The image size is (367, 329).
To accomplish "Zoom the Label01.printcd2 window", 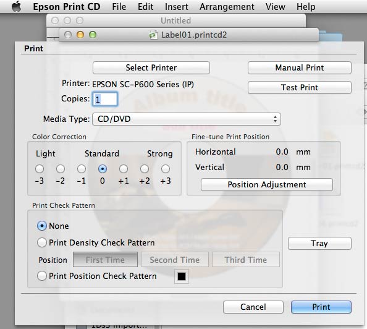I will 93,35.
